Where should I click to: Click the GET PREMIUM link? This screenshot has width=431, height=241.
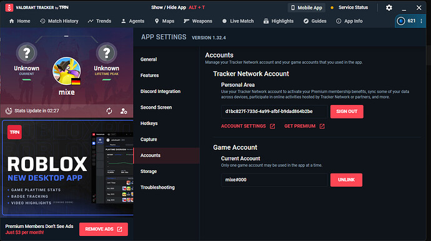(304, 126)
